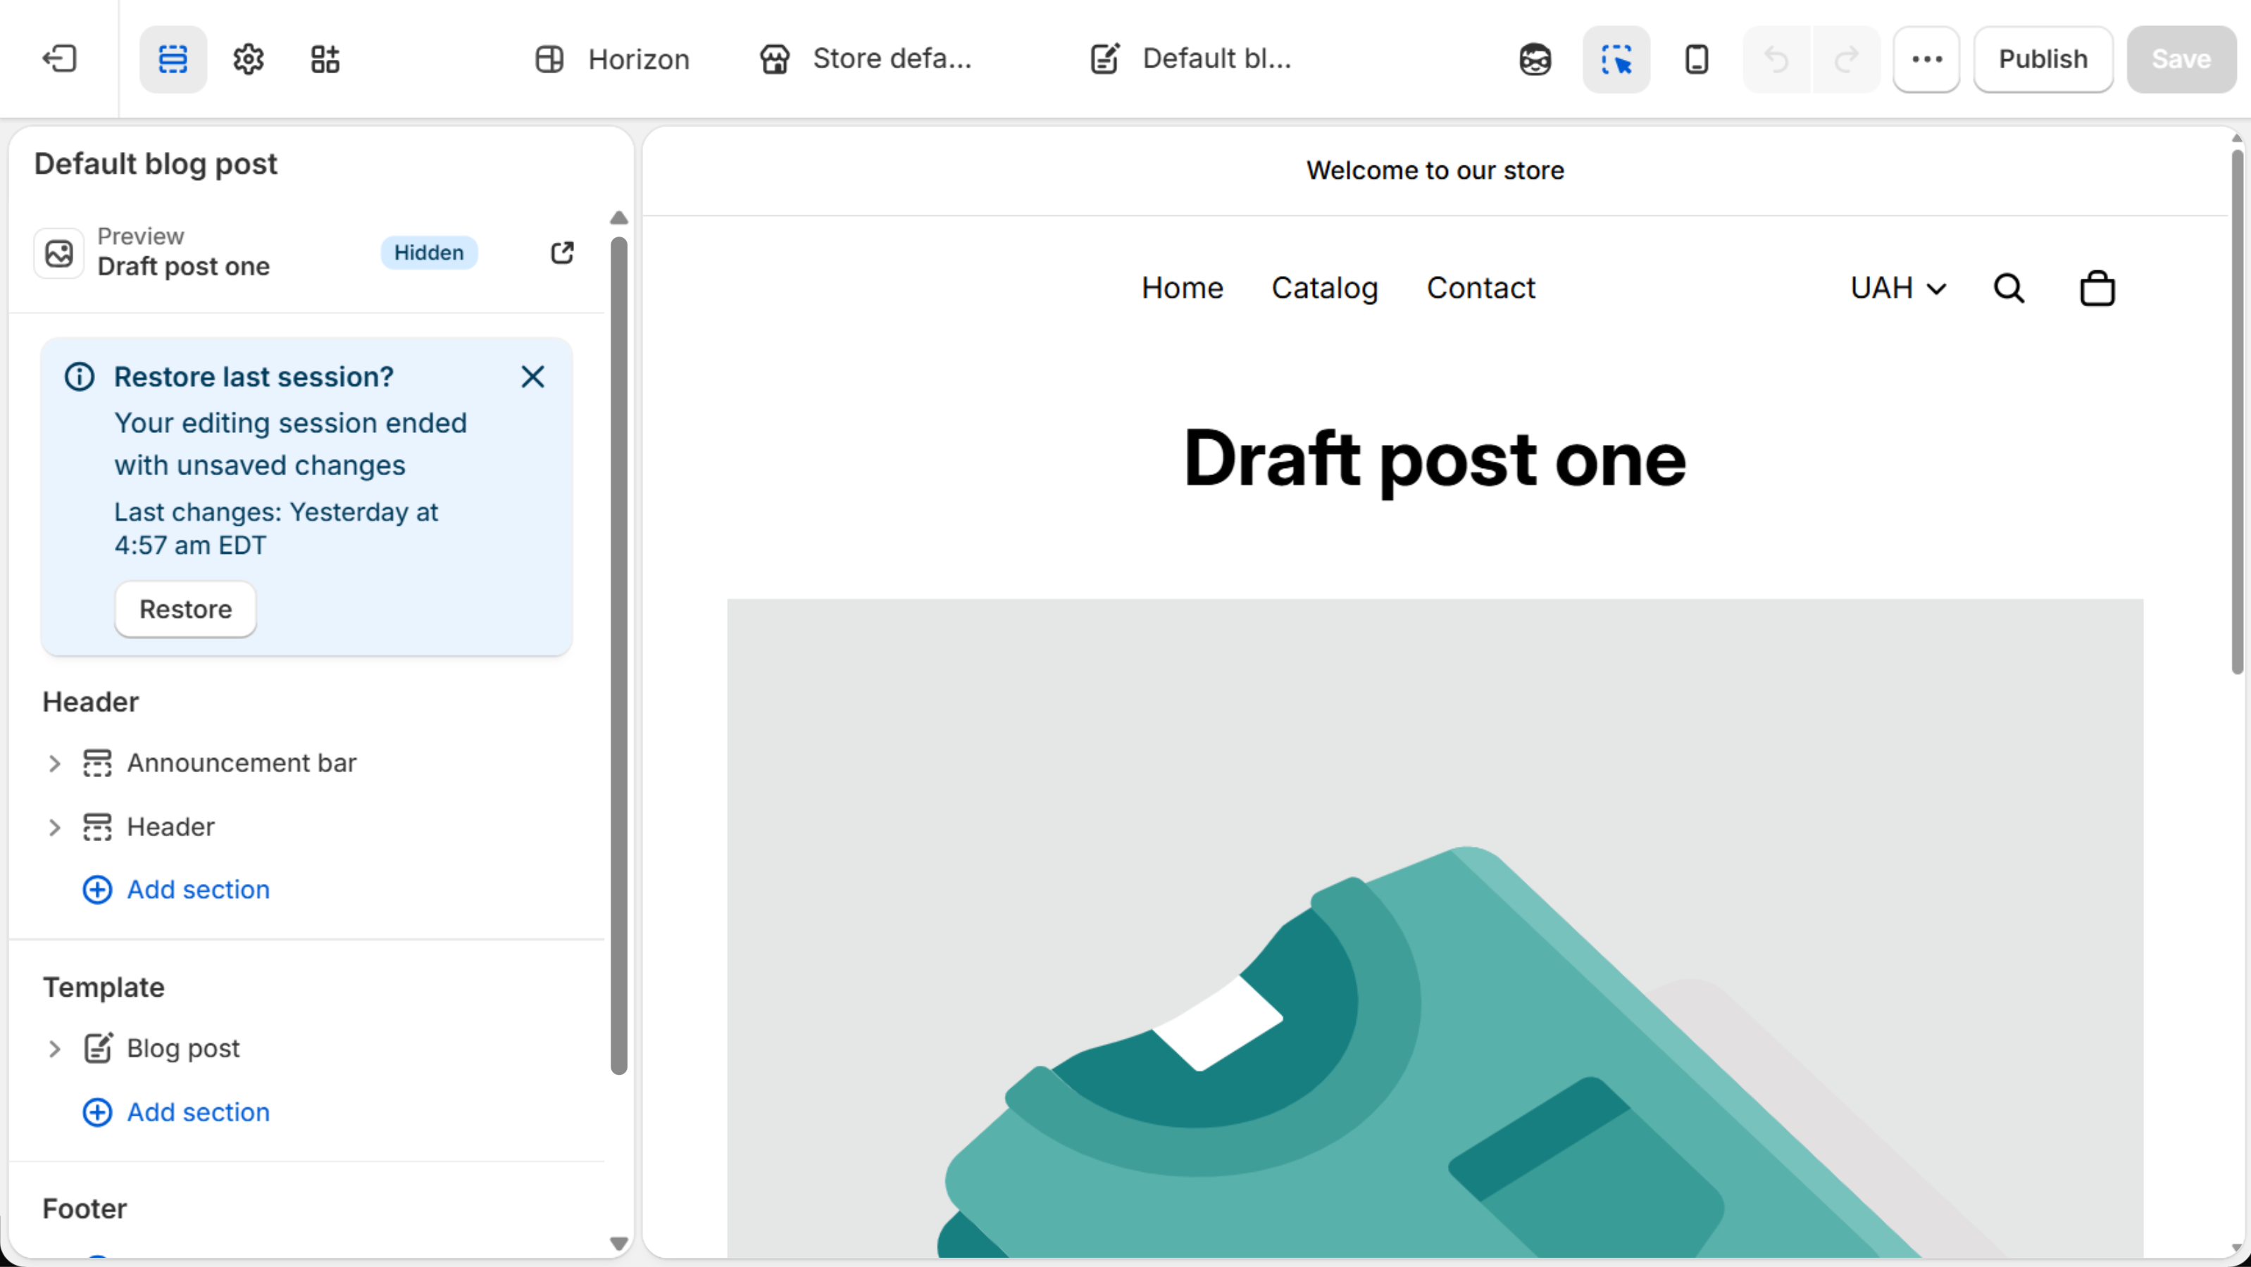Click the Publish button
This screenshot has width=2251, height=1267.
coord(2042,58)
